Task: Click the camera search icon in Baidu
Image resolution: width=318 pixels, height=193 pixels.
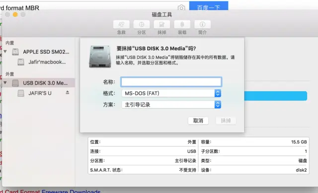Action: tap(181, 8)
